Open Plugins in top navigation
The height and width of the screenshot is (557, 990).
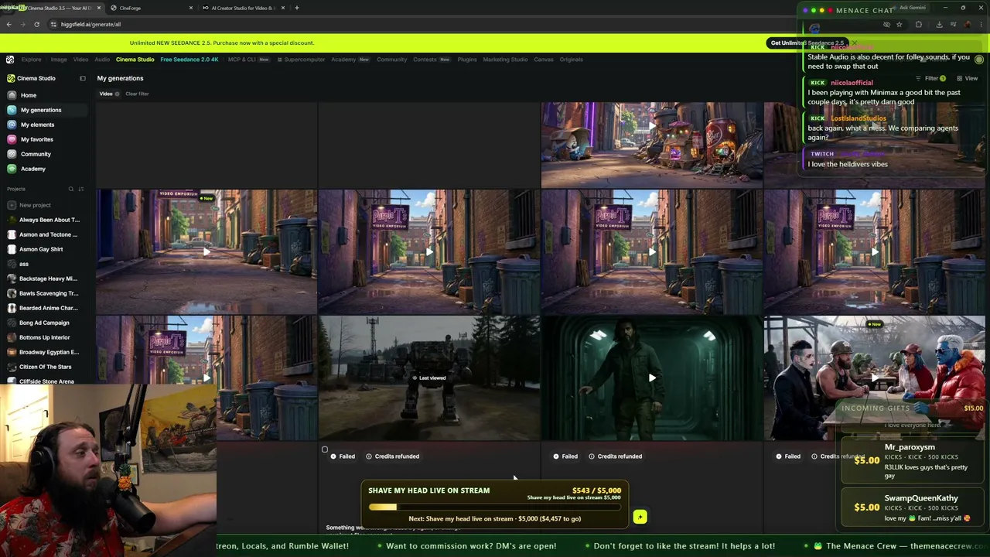click(x=467, y=60)
